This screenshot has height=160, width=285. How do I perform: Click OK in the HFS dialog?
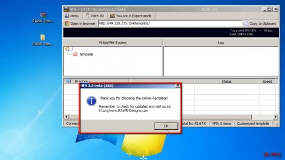tap(166, 126)
